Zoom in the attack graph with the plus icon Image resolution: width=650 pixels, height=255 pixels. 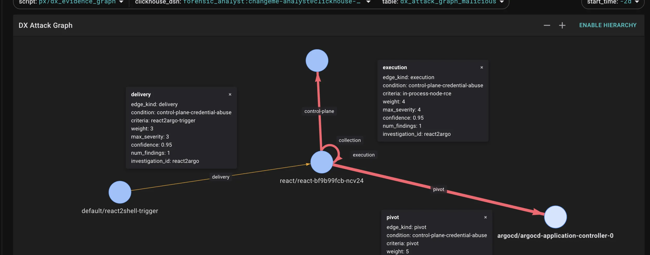tap(562, 25)
